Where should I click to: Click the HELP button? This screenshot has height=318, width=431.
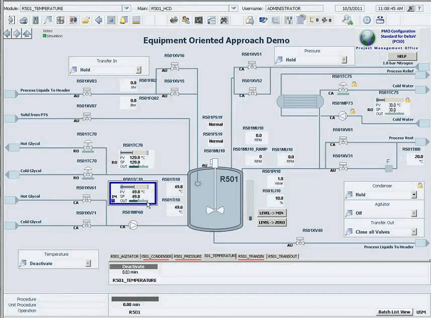click(x=402, y=56)
